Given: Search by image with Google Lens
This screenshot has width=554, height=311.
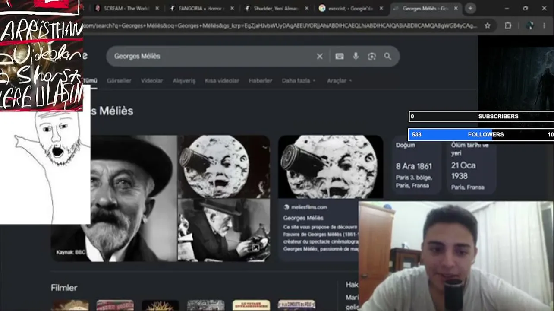Looking at the screenshot, I should pos(371,56).
